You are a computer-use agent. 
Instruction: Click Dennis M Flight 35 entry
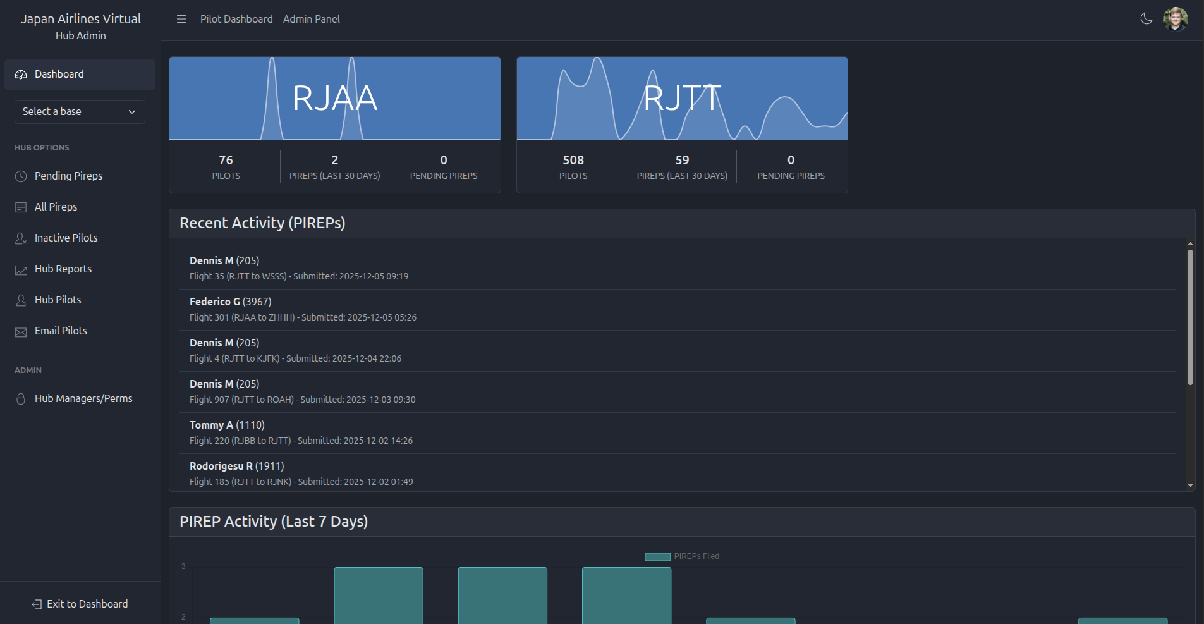(678, 269)
